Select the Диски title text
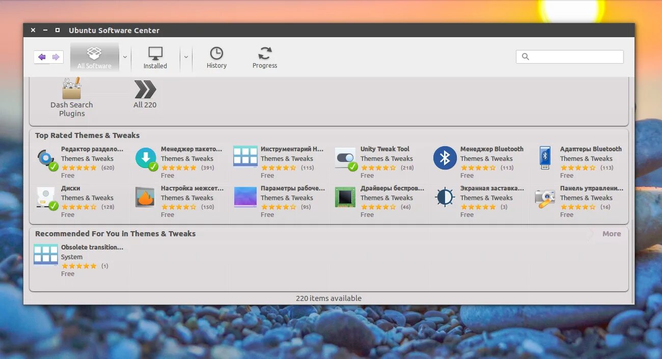 pyautogui.click(x=71, y=188)
